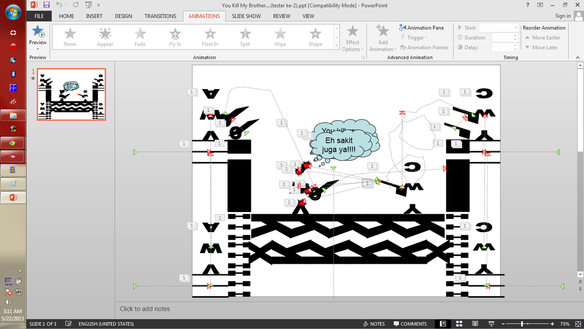
Task: Open the Animation group dialog launcher
Action: (x=364, y=58)
